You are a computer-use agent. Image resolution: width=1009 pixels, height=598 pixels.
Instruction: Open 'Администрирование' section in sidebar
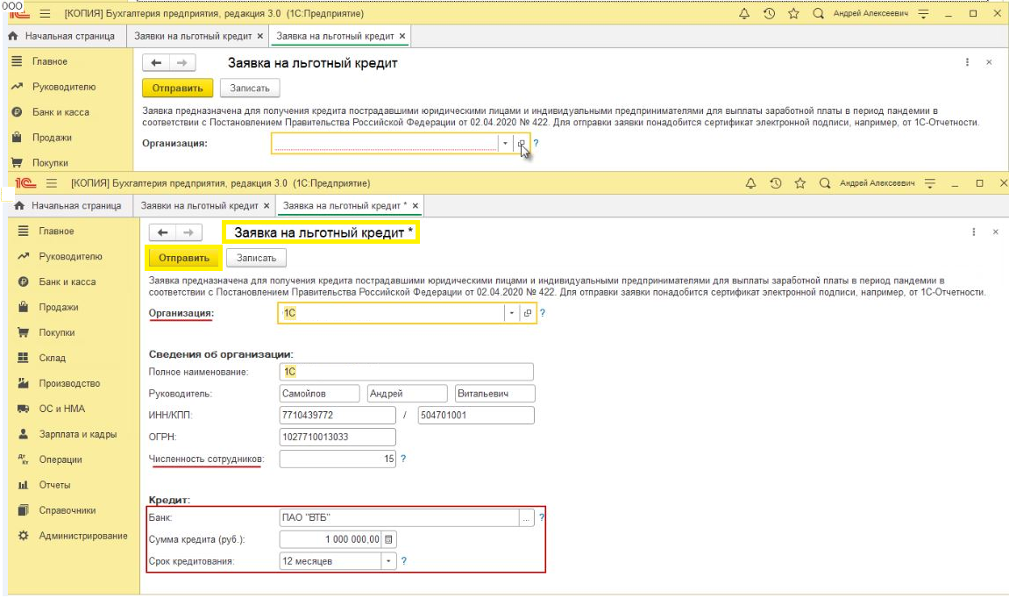(83, 537)
